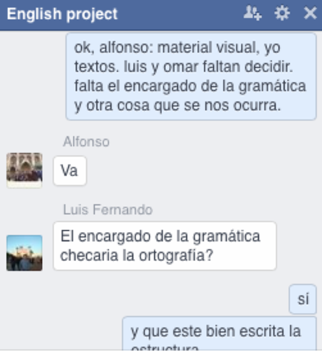Click the 'y que este bien escrita' message
The height and width of the screenshot is (357, 322).
coord(219,333)
